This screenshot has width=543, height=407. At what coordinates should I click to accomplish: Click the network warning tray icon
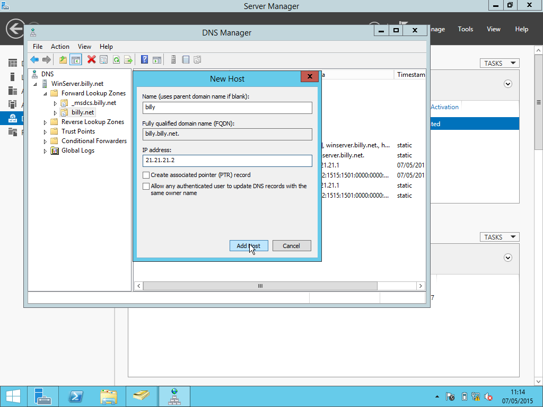click(x=476, y=396)
